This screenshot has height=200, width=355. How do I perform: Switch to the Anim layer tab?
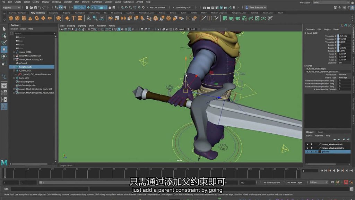(320, 132)
